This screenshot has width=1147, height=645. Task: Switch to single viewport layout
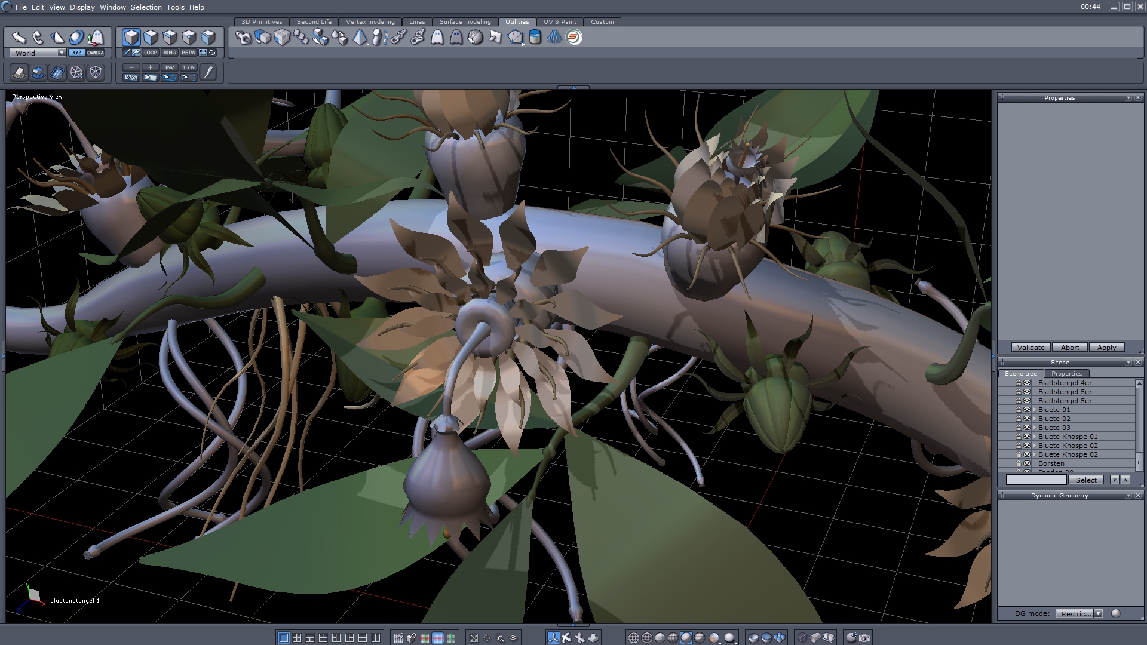click(x=284, y=638)
